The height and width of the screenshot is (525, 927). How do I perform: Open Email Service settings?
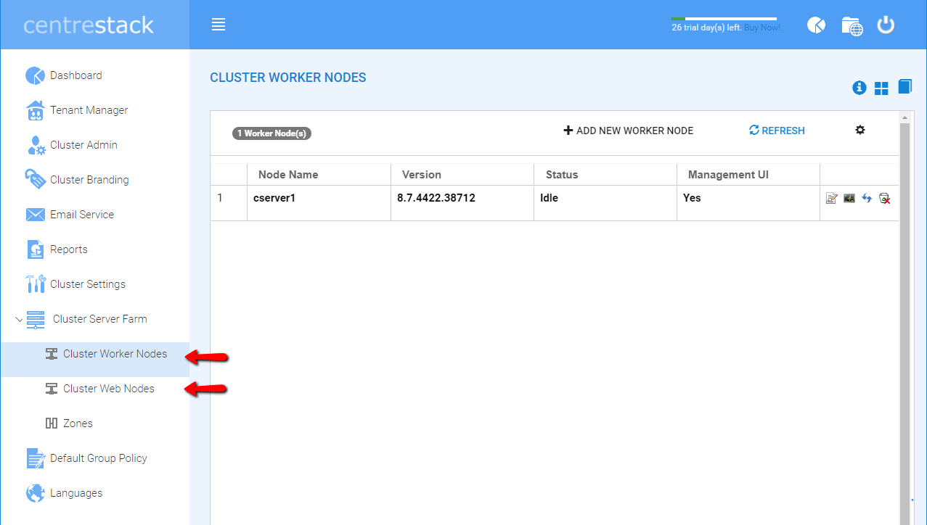click(x=82, y=215)
